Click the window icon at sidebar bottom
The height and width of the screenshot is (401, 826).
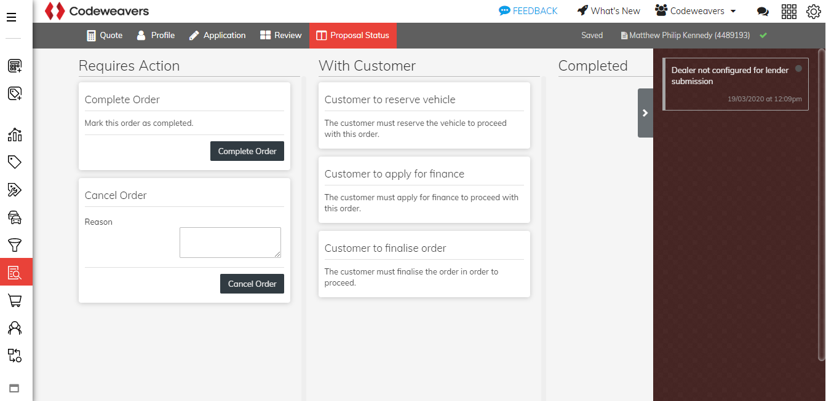14,388
